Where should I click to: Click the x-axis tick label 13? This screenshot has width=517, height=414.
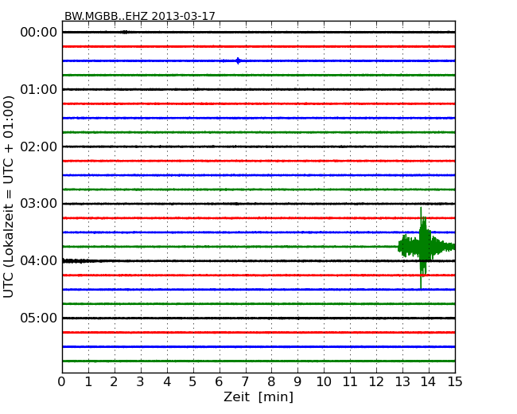[x=402, y=382]
